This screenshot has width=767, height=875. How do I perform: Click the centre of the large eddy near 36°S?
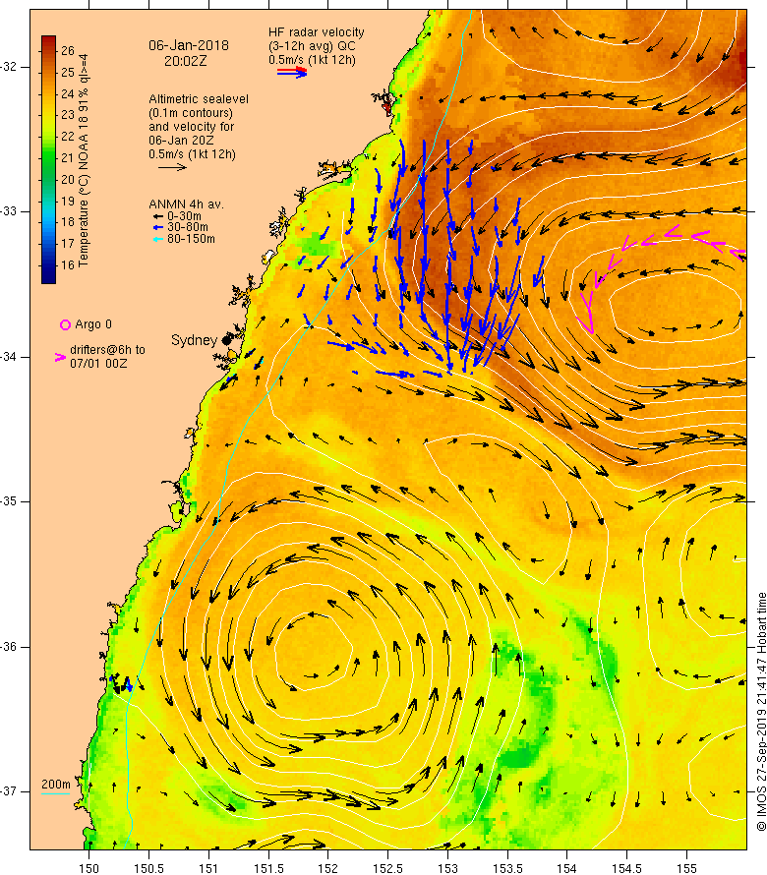[x=314, y=650]
